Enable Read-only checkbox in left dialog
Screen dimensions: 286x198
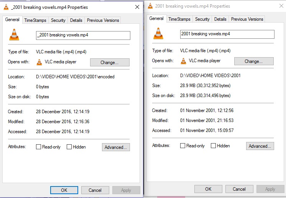[39, 147]
